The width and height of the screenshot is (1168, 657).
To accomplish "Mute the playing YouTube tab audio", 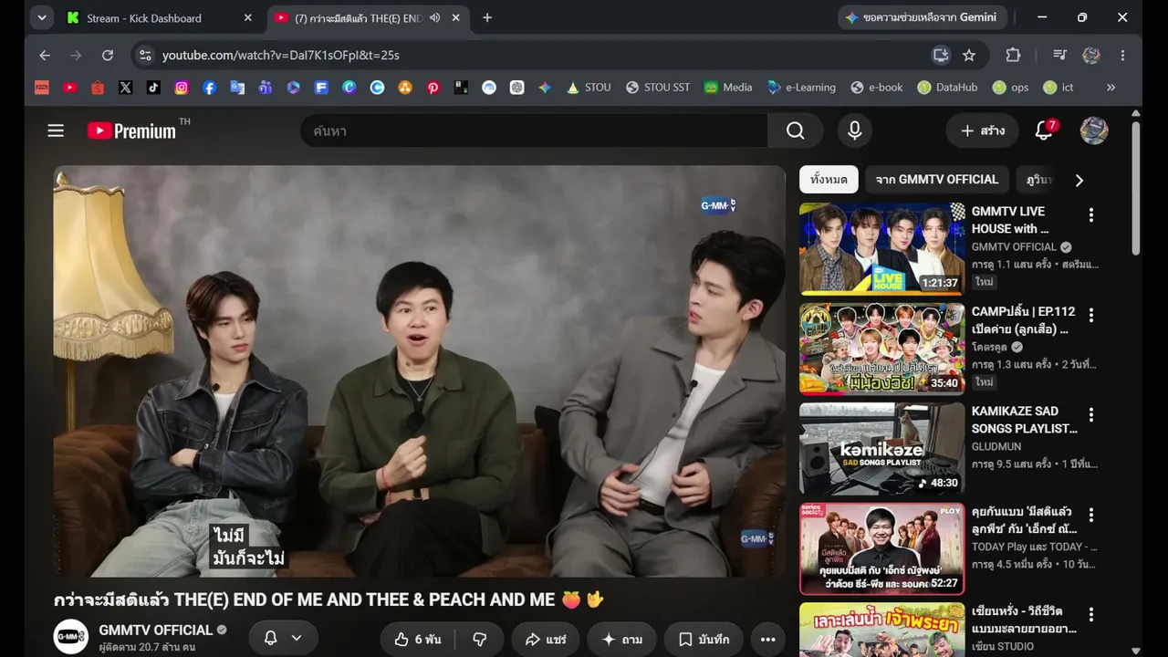I will pyautogui.click(x=435, y=18).
